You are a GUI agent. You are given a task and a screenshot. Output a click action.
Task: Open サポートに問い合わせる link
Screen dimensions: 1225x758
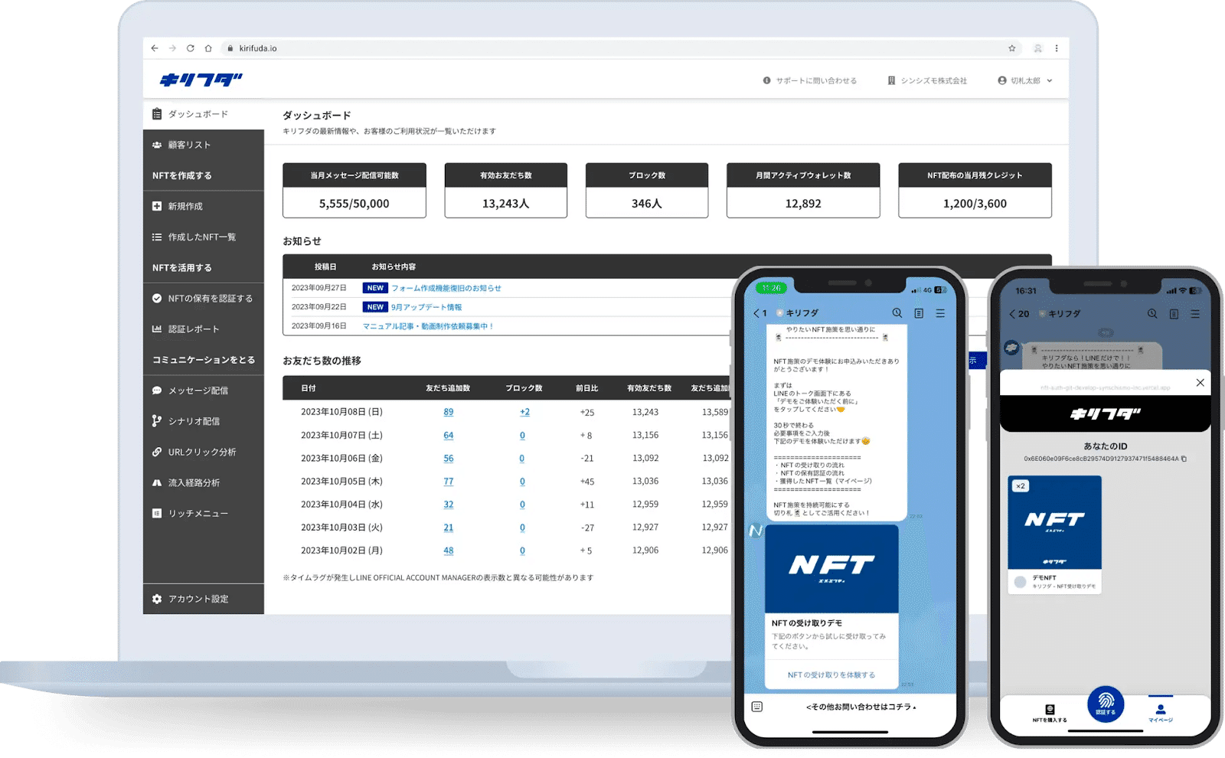coord(810,80)
